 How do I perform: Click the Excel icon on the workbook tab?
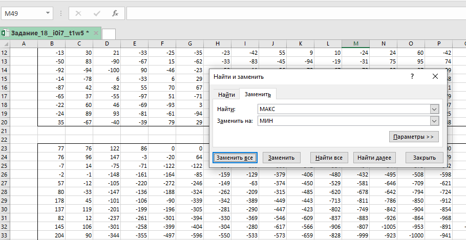5,33
